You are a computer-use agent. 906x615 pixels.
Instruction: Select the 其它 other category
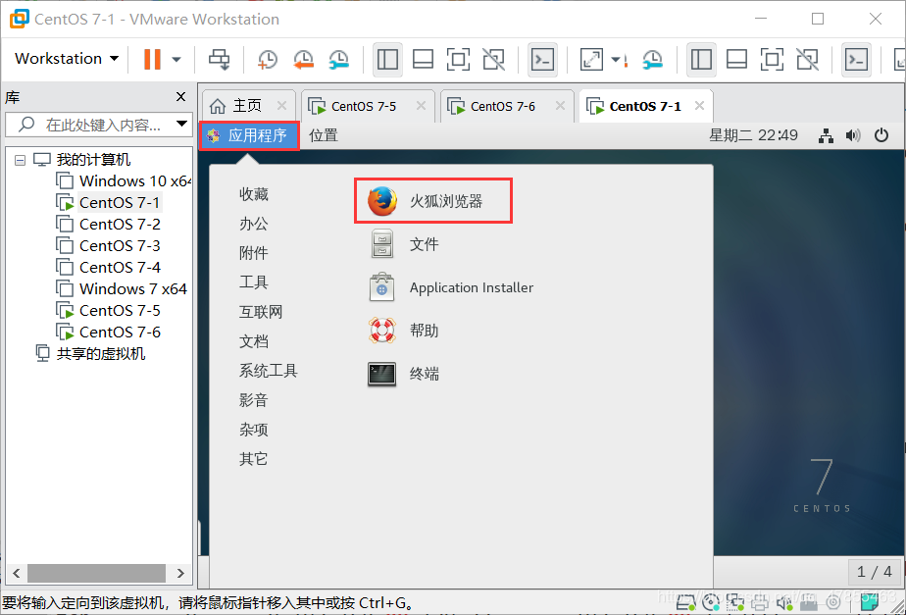point(254,459)
